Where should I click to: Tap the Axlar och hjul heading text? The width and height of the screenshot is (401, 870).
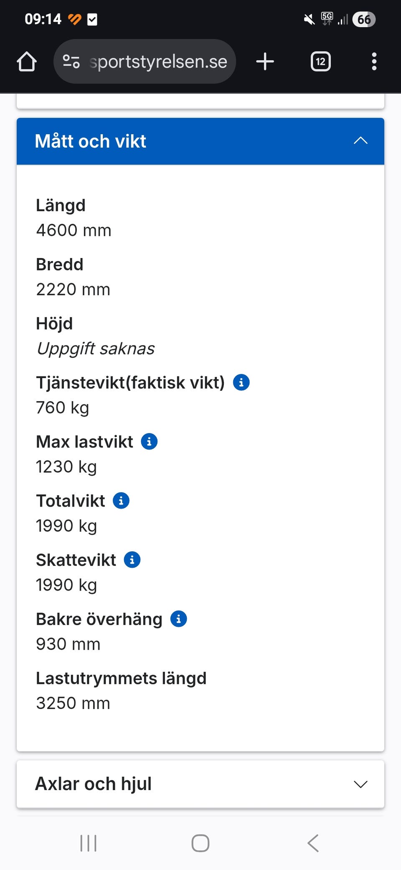click(x=93, y=784)
